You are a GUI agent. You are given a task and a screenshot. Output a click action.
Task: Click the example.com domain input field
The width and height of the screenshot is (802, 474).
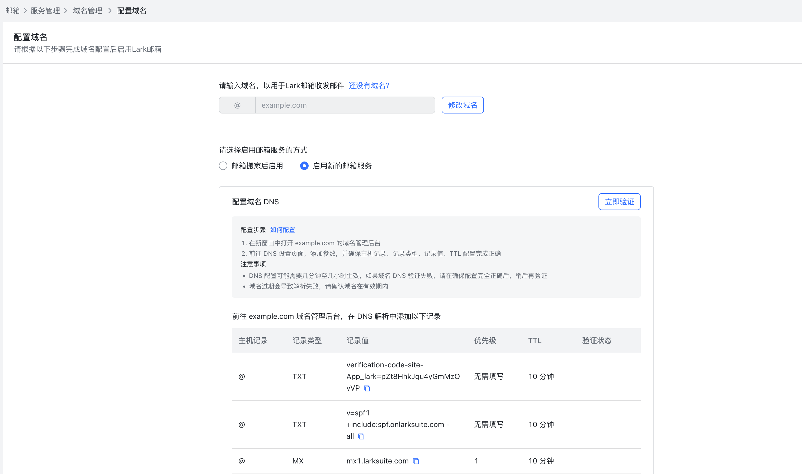(345, 105)
